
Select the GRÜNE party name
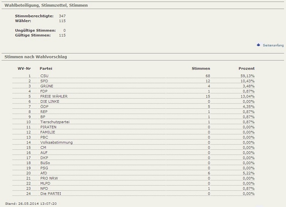click(x=47, y=86)
